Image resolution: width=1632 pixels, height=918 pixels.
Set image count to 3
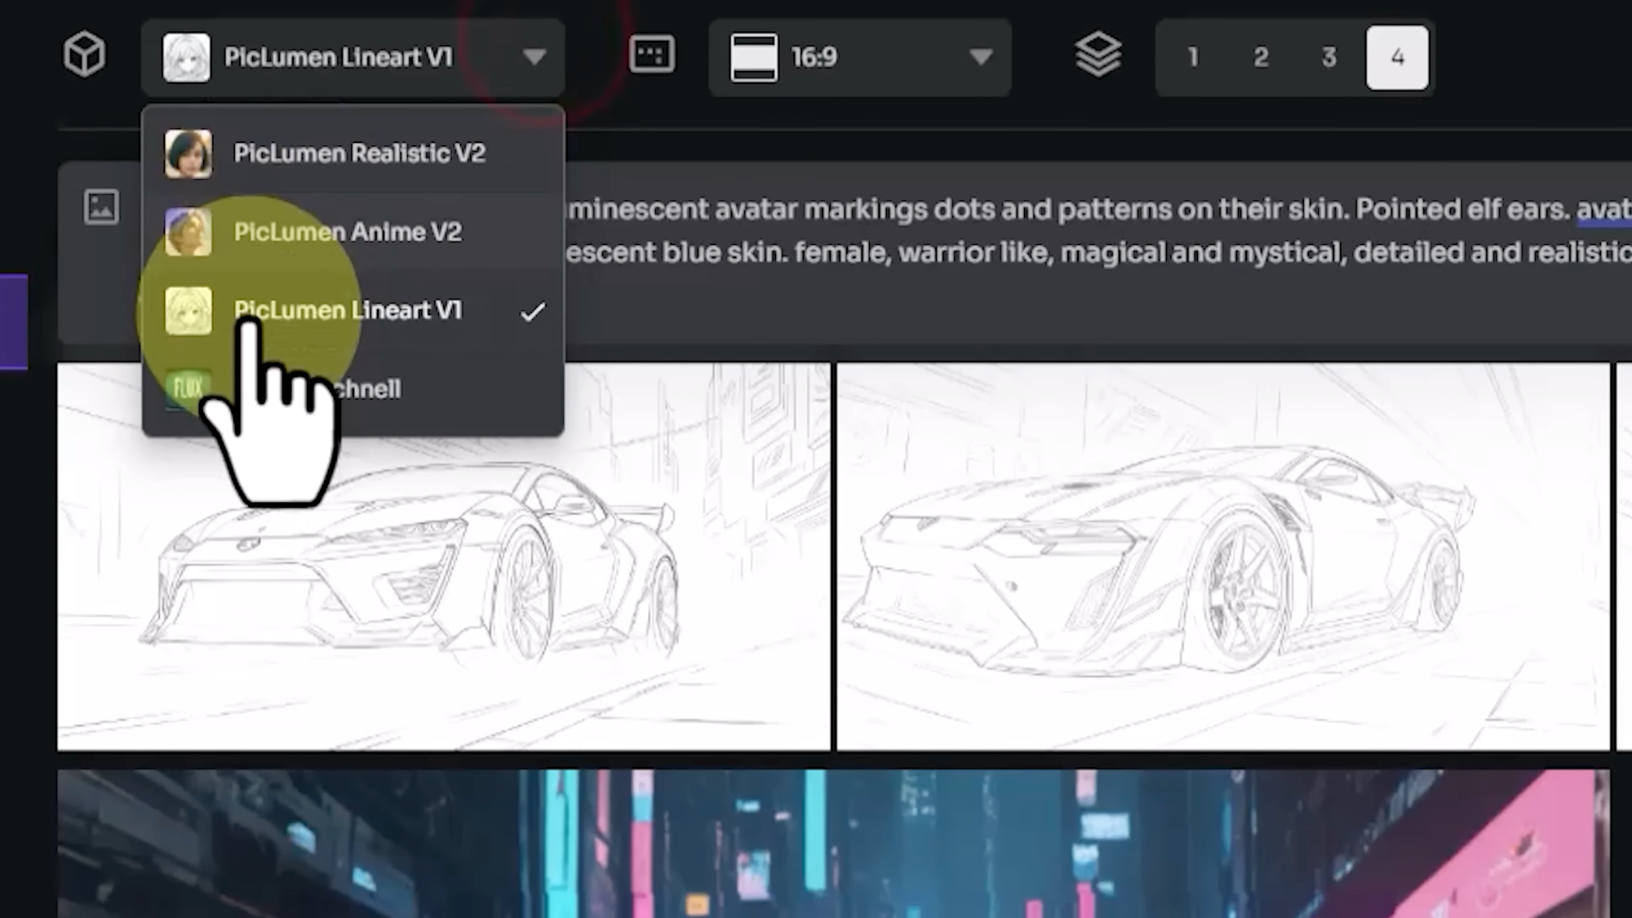click(x=1329, y=57)
